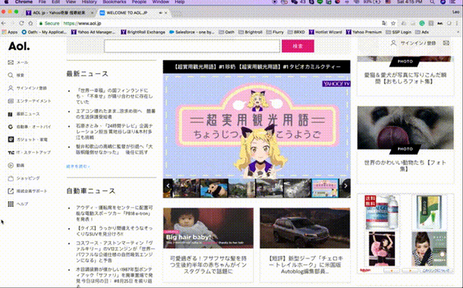Open the BrightRoll Exchange bookmark

(143, 32)
